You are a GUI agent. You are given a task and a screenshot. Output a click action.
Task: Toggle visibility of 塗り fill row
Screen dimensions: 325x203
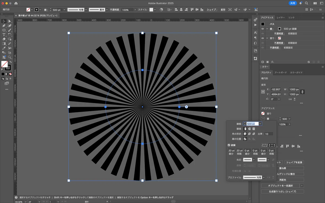click(x=262, y=38)
